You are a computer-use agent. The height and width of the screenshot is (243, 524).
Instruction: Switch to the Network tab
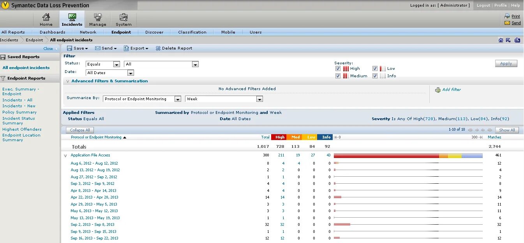pos(88,32)
